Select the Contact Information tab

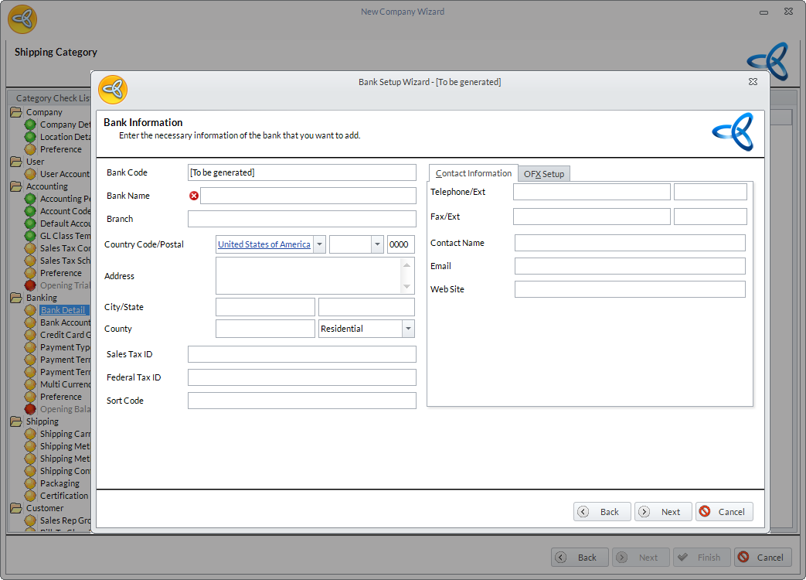coord(473,173)
